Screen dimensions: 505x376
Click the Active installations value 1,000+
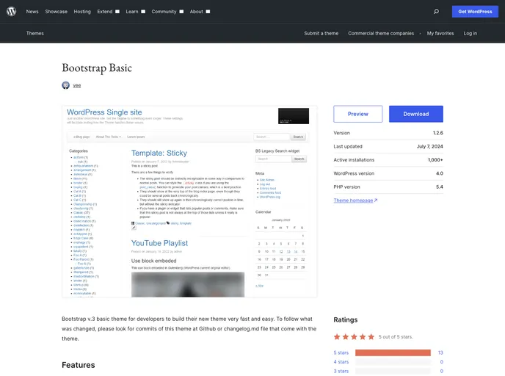click(435, 160)
